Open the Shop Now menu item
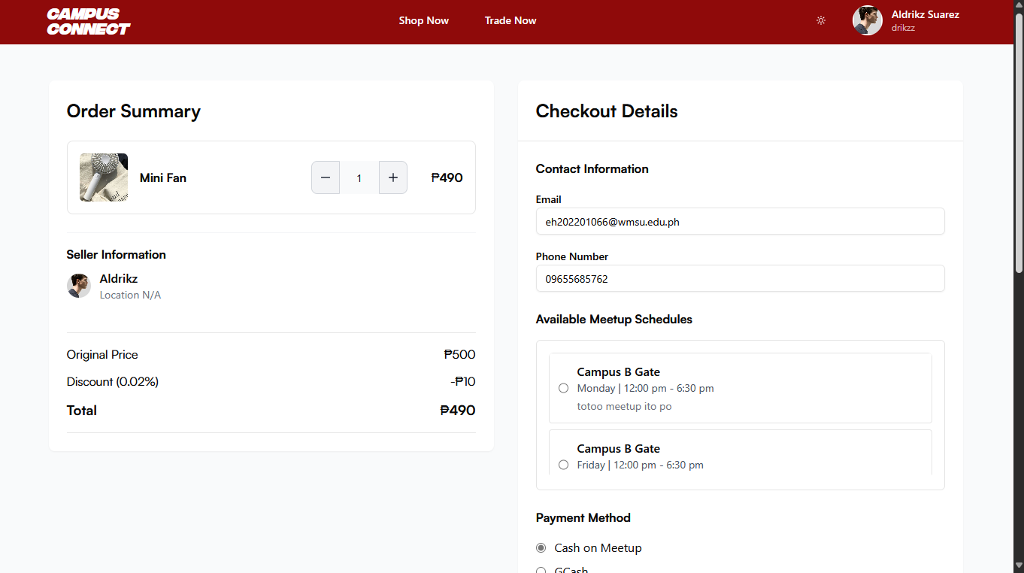 (423, 20)
